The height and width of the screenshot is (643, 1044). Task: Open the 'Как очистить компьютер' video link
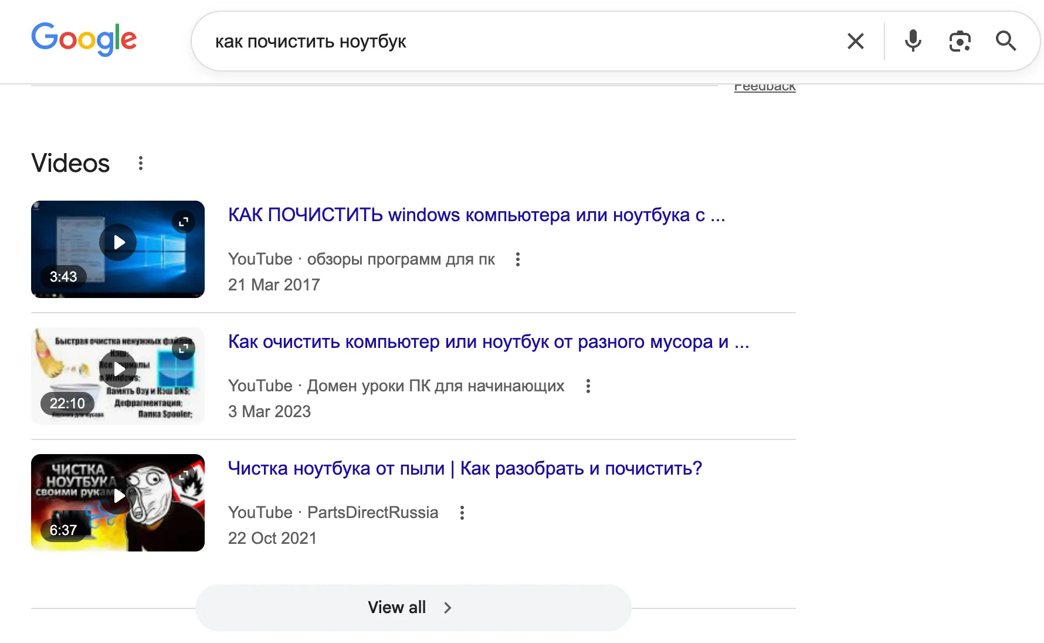click(x=489, y=341)
